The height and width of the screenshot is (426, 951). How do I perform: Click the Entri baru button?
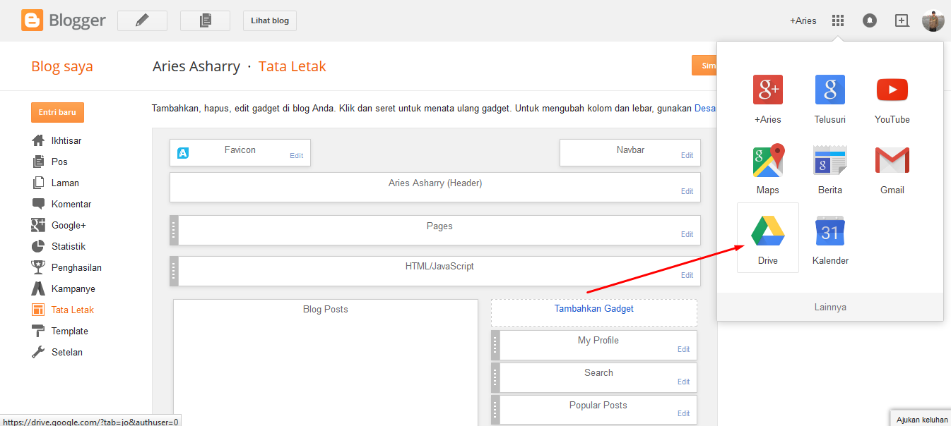point(57,112)
